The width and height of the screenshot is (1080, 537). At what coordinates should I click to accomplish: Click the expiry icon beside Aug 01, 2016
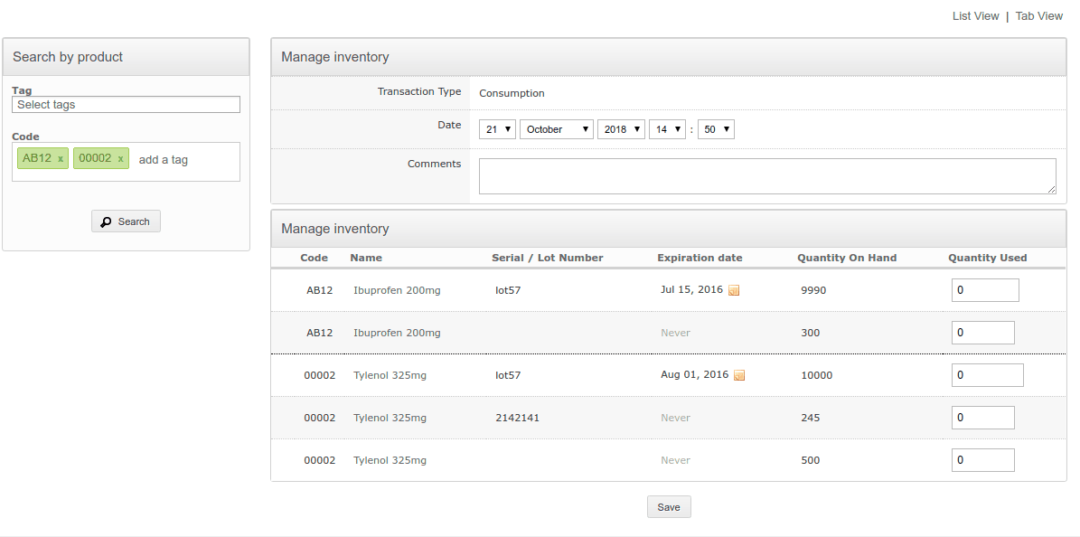(739, 376)
